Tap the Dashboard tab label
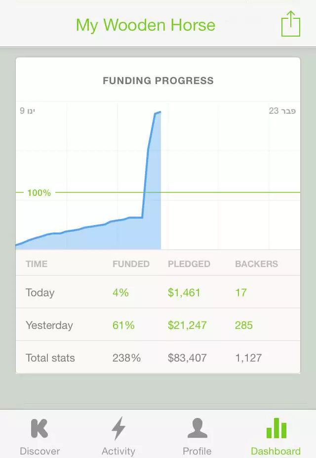Viewport: 316px width, 458px height. coord(276,451)
